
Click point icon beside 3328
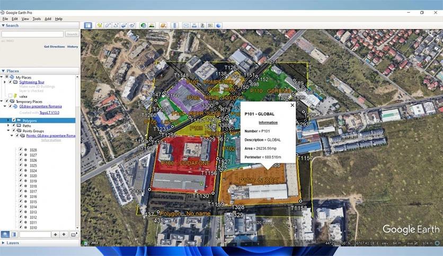coord(26,150)
